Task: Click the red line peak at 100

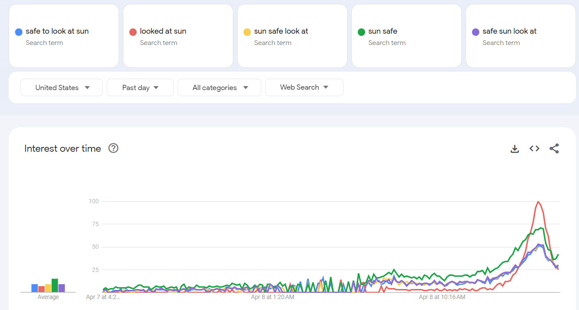Action: click(538, 202)
